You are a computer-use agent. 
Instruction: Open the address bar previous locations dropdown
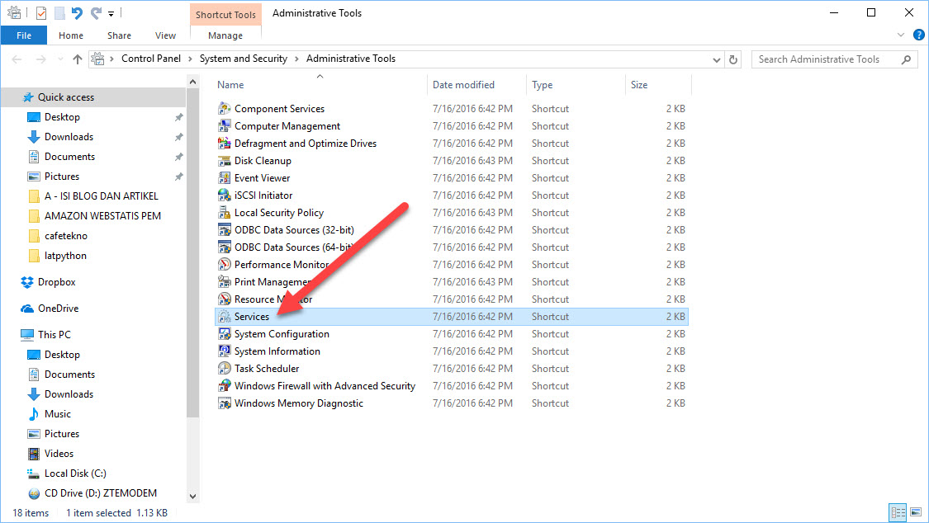[715, 59]
